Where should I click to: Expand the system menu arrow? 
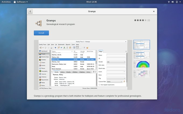[180, 2]
